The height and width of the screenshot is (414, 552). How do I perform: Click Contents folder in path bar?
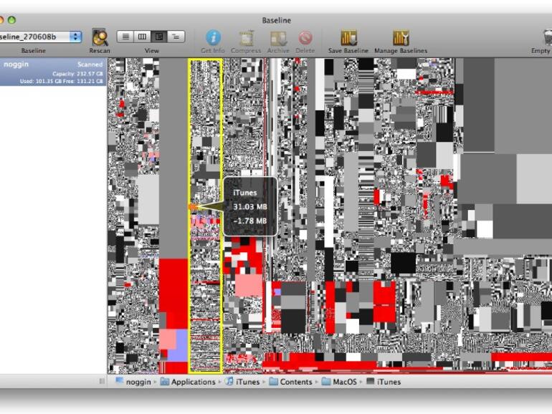pyautogui.click(x=291, y=382)
